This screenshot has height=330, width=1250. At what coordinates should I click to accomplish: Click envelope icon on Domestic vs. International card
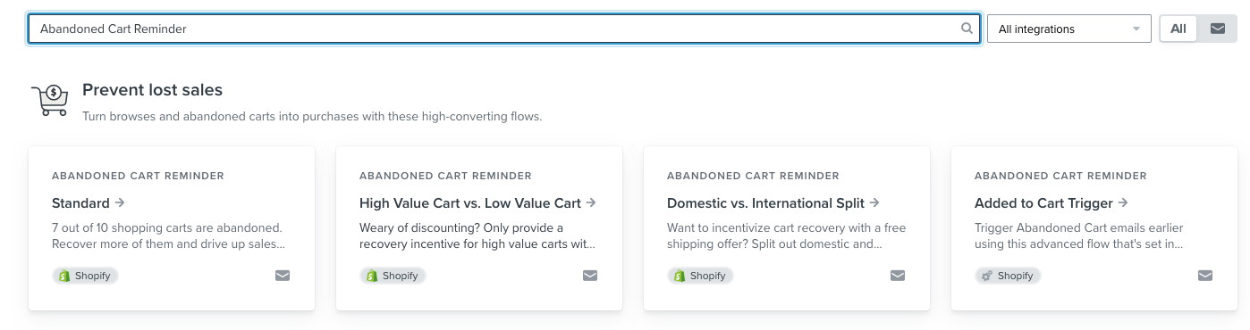898,276
